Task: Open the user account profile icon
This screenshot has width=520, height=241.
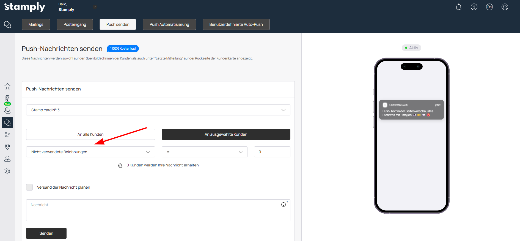Action: click(505, 7)
